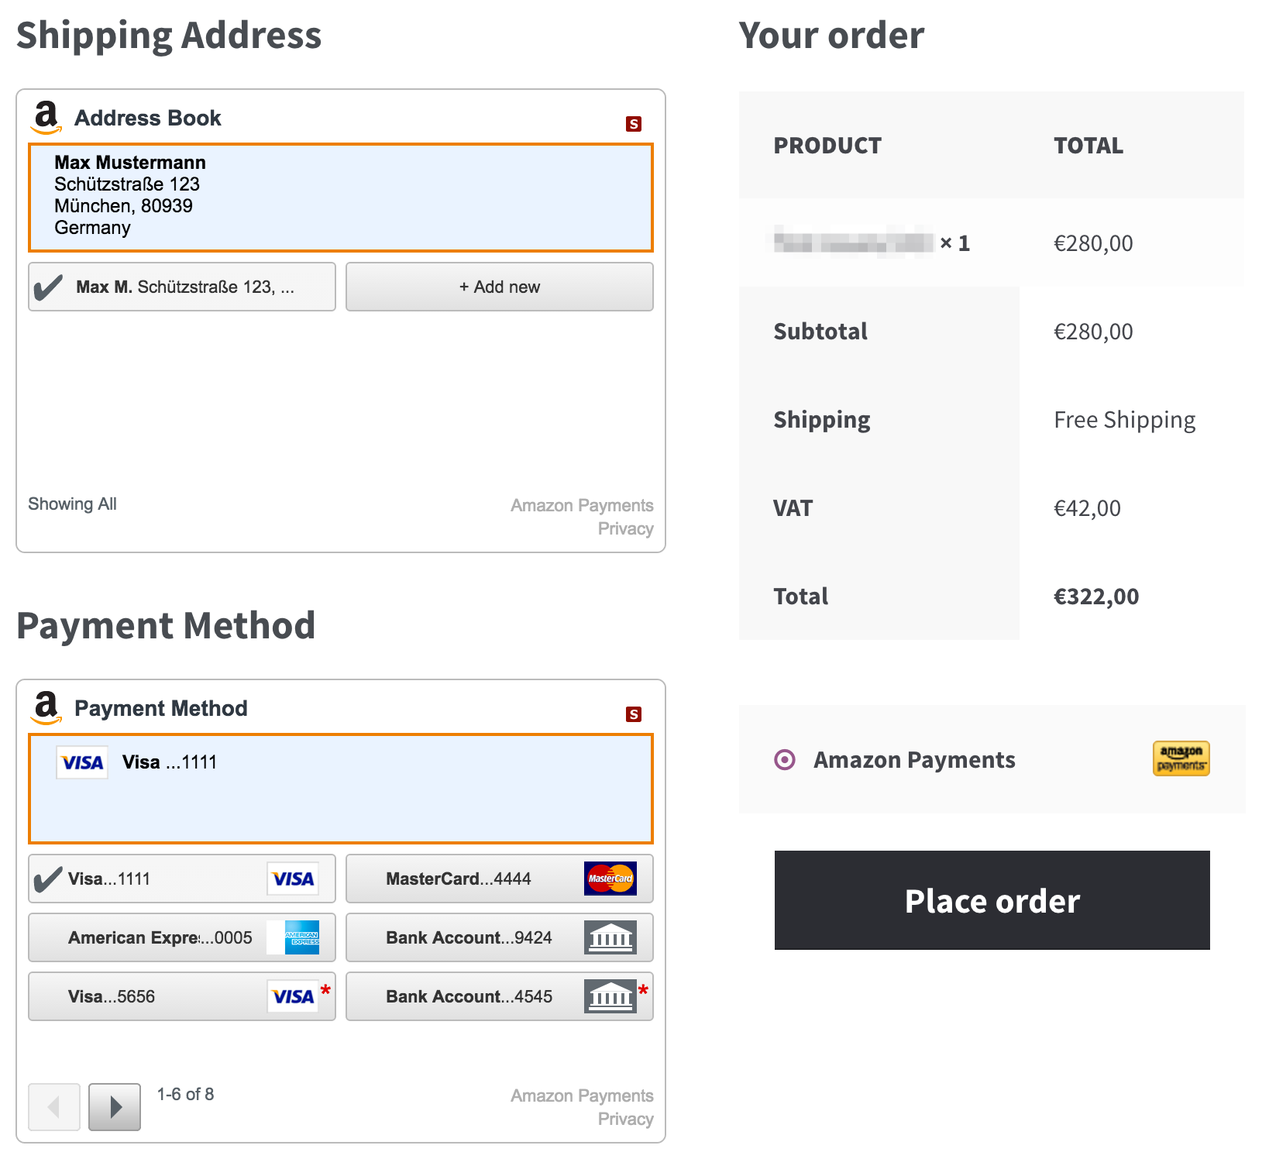Choose the Visa...5656 payment option
The width and height of the screenshot is (1269, 1159).
tap(182, 996)
